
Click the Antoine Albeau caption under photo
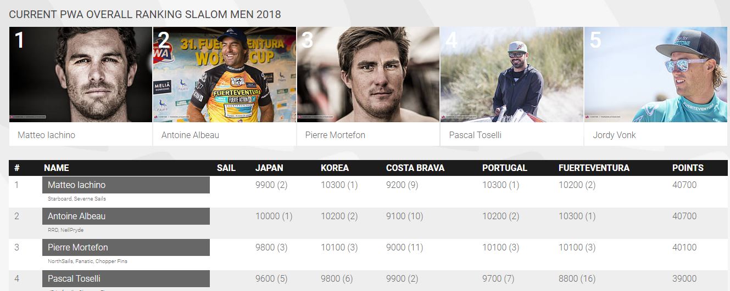(190, 135)
